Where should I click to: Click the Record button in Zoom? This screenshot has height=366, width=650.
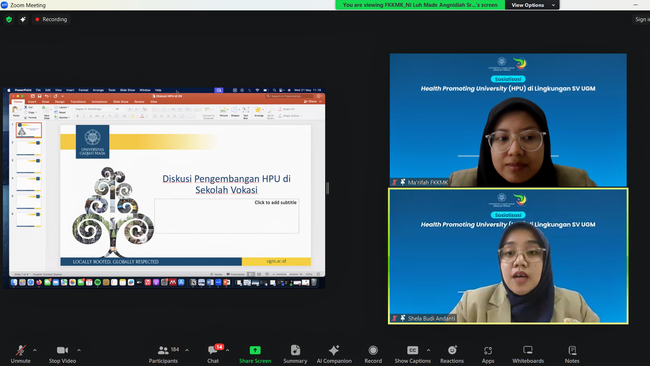pyautogui.click(x=373, y=353)
